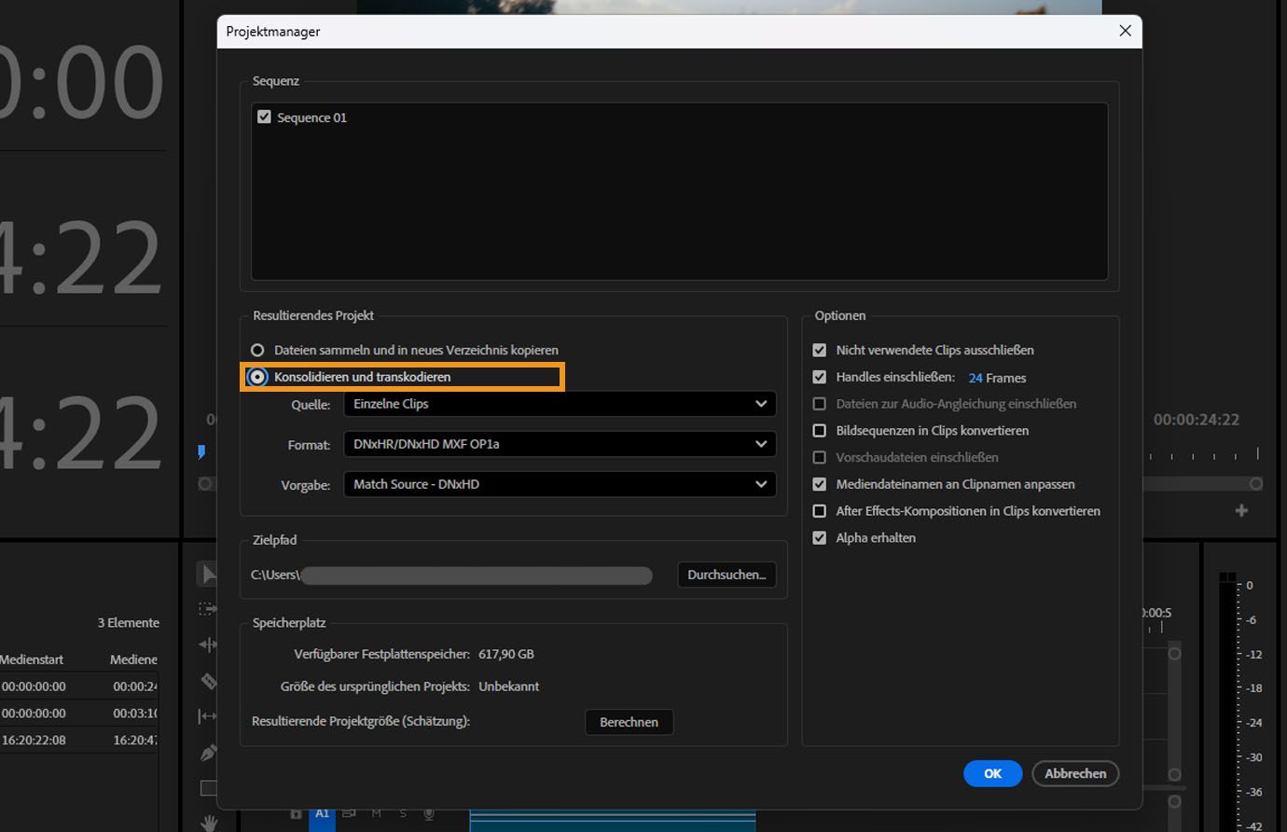Uncheck the Sequence 01 checkbox
Viewport: 1287px width, 832px height.
(x=264, y=118)
